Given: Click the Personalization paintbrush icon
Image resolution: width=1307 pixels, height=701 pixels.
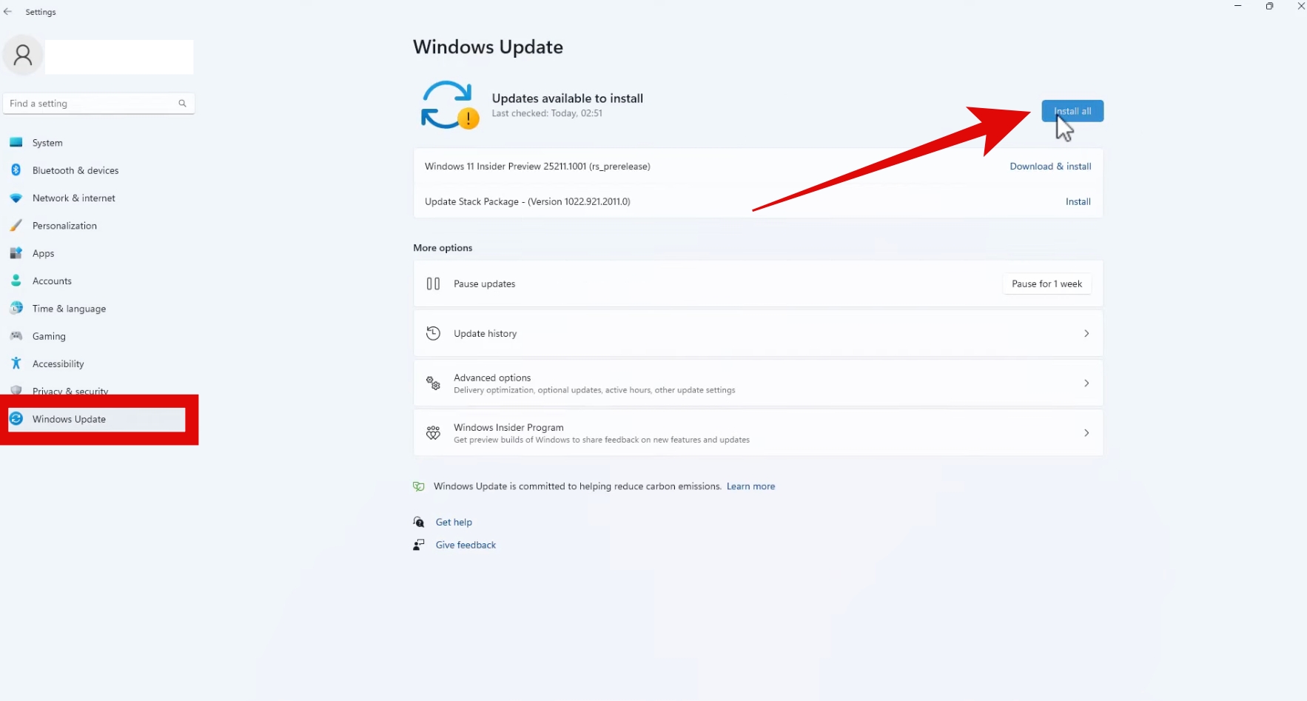Looking at the screenshot, I should pyautogui.click(x=16, y=226).
